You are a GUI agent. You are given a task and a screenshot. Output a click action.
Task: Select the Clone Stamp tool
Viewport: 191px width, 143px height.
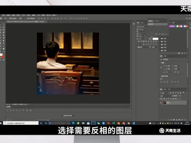(4, 35)
